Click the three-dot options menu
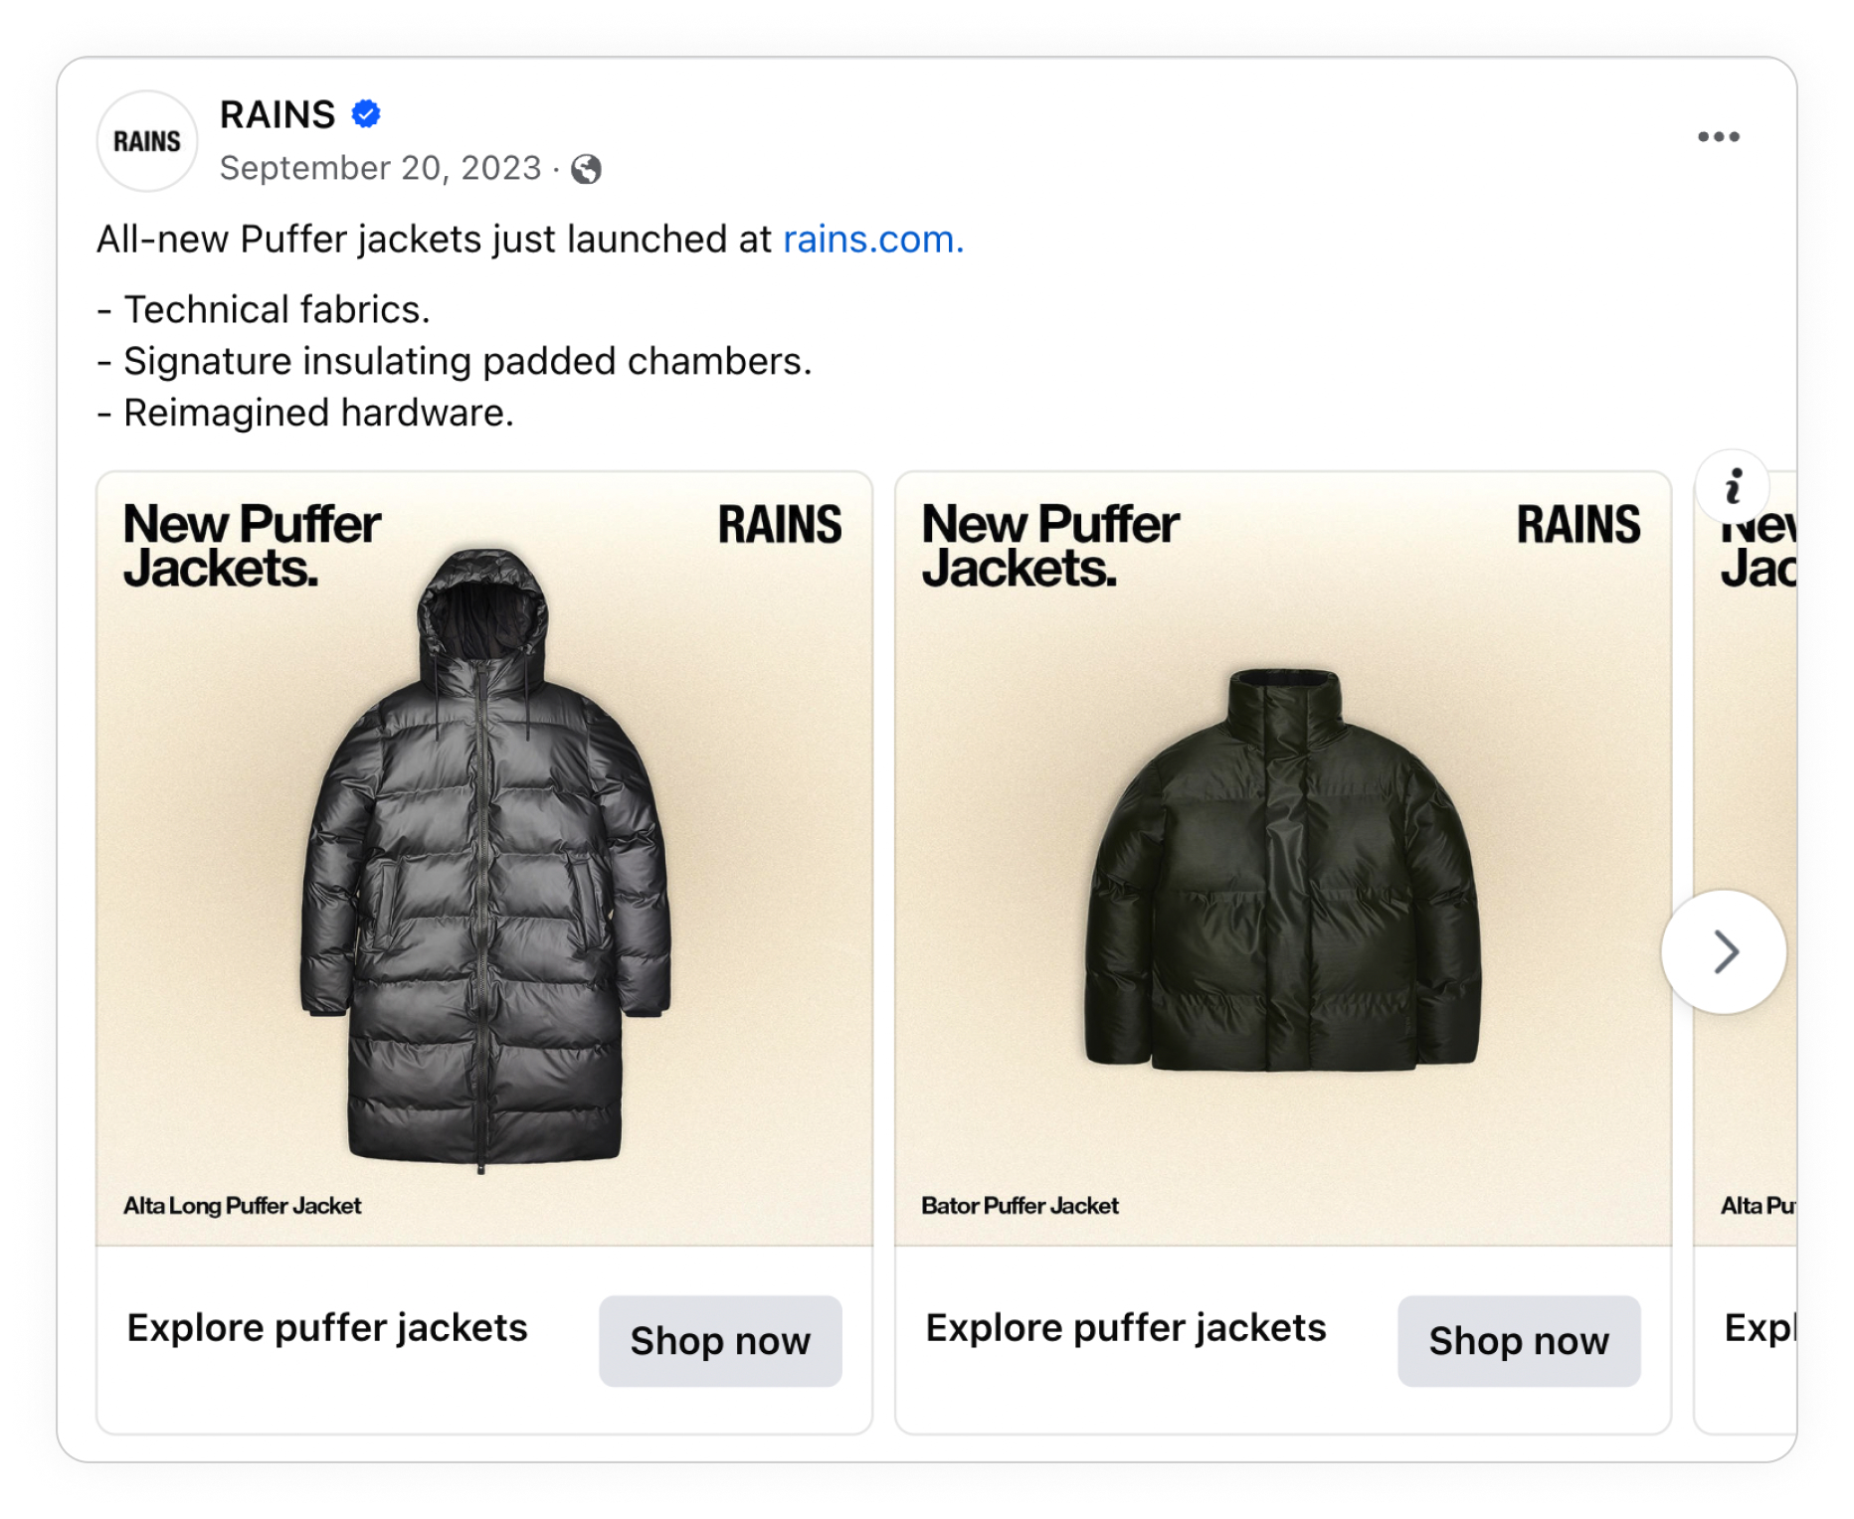Screen dimensions: 1854x1519 (1720, 136)
